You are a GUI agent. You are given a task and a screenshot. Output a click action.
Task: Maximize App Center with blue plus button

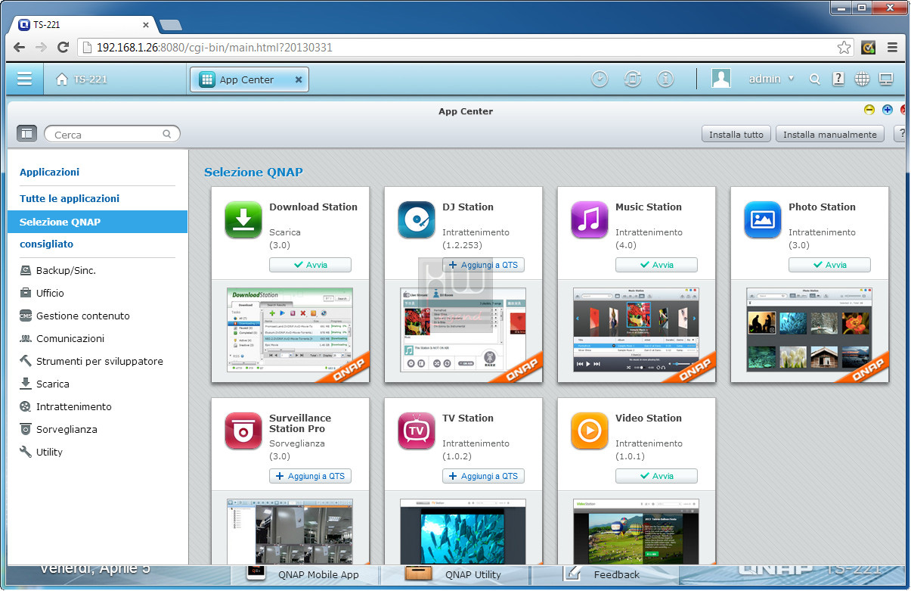click(x=888, y=110)
